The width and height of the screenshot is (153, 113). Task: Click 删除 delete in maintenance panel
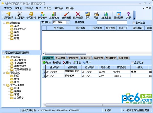[x=67, y=62]
